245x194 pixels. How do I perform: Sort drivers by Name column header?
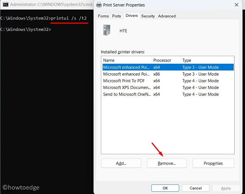126,60
